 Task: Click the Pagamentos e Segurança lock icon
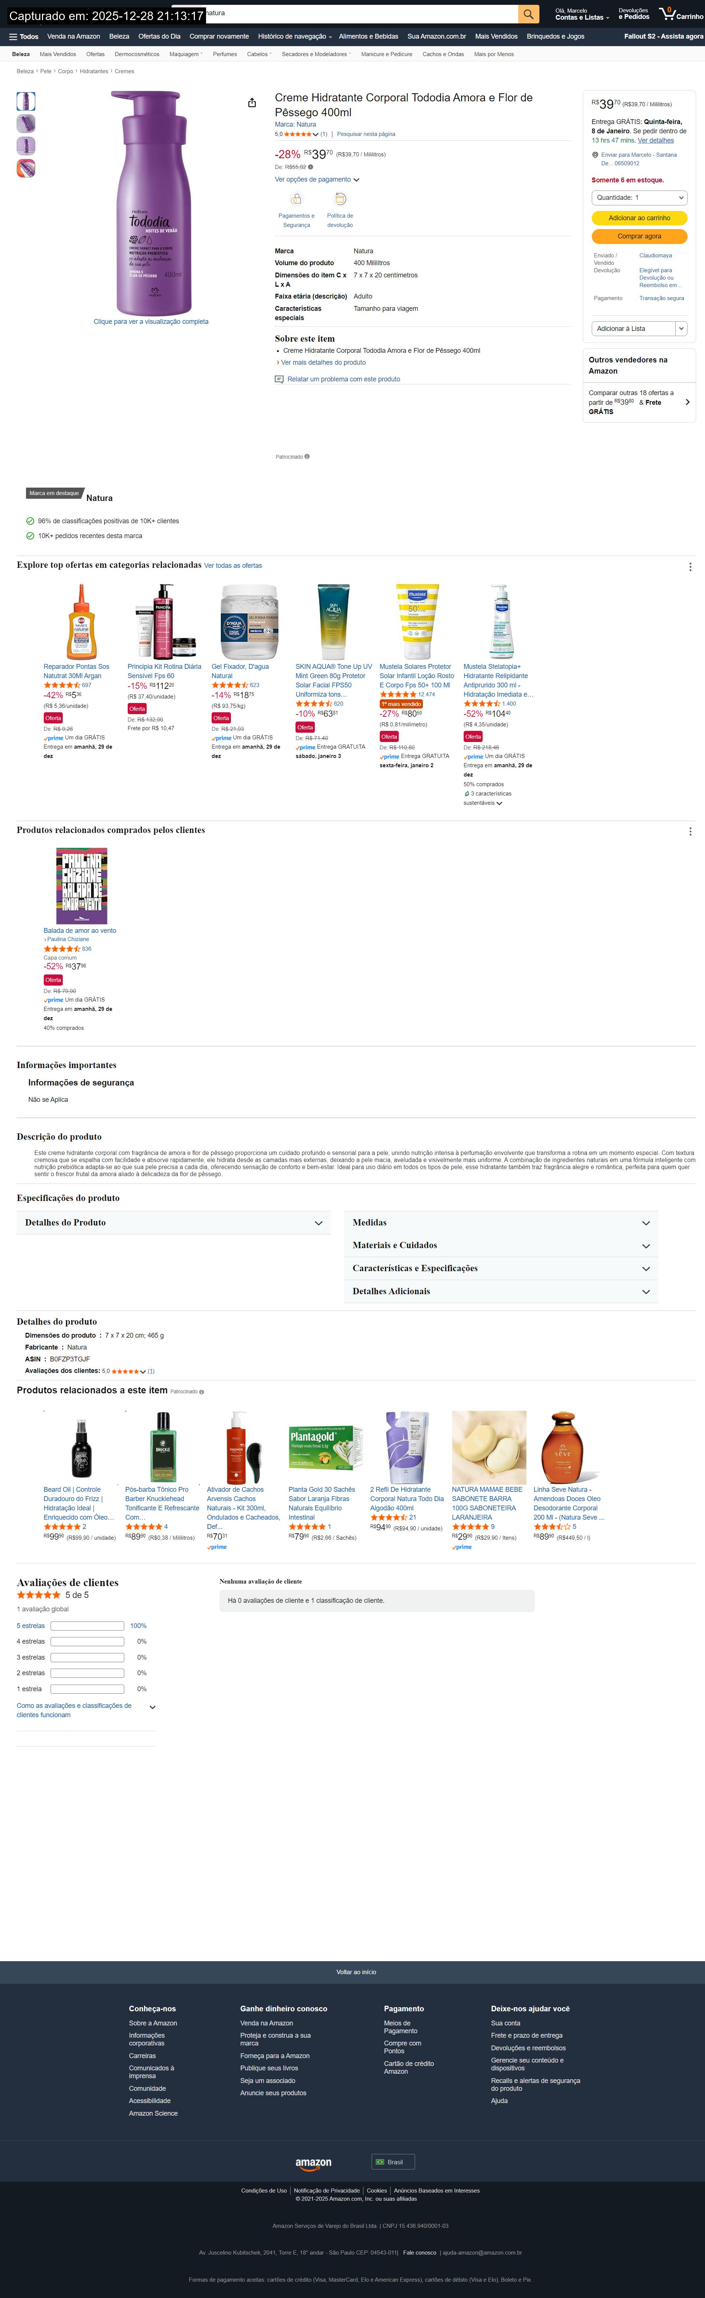[x=296, y=199]
